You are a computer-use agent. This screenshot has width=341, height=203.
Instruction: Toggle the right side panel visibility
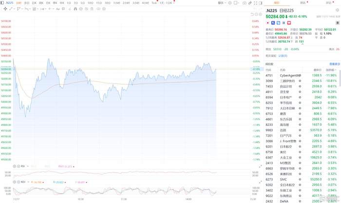click(x=261, y=2)
